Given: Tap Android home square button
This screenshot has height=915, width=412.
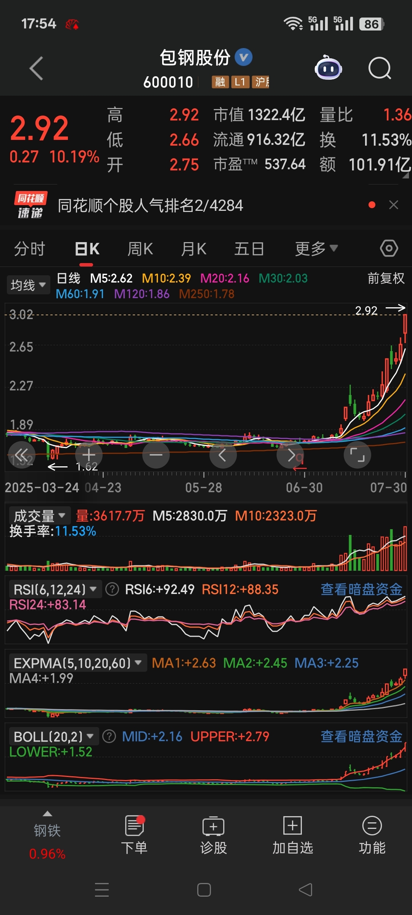Looking at the screenshot, I should click(204, 890).
